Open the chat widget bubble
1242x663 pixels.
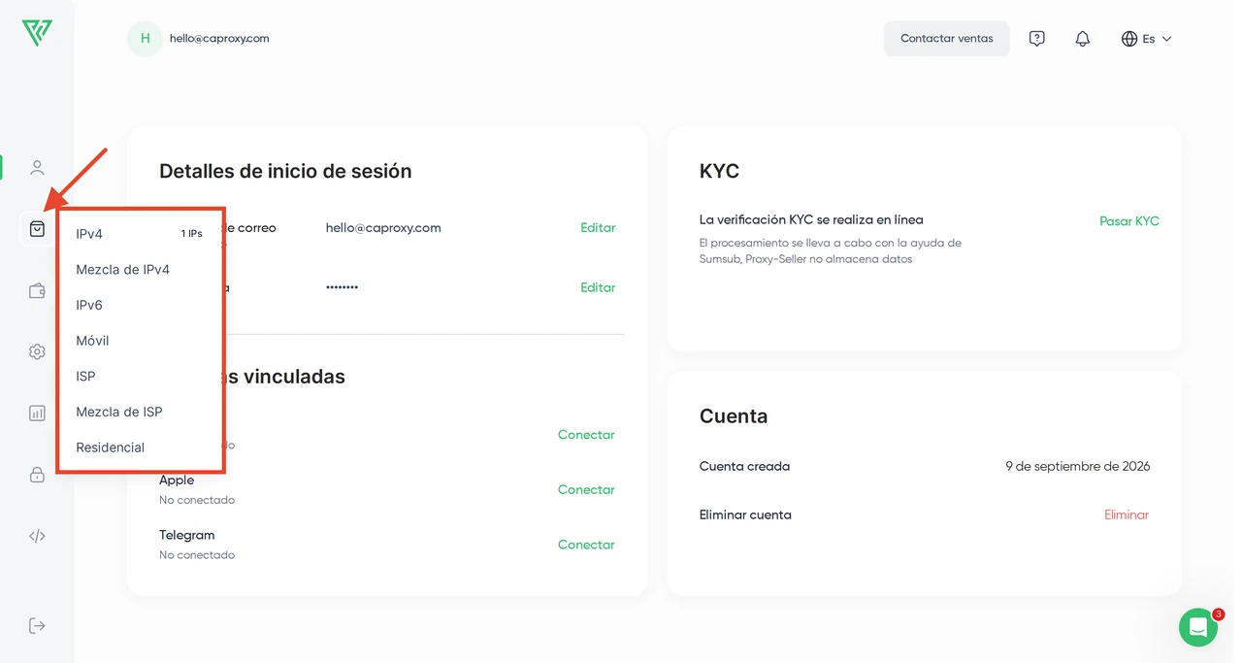(1198, 627)
